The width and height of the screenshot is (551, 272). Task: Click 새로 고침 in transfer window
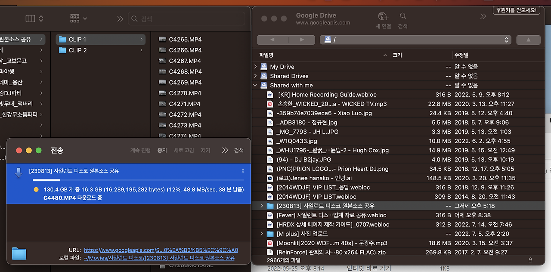click(x=184, y=150)
